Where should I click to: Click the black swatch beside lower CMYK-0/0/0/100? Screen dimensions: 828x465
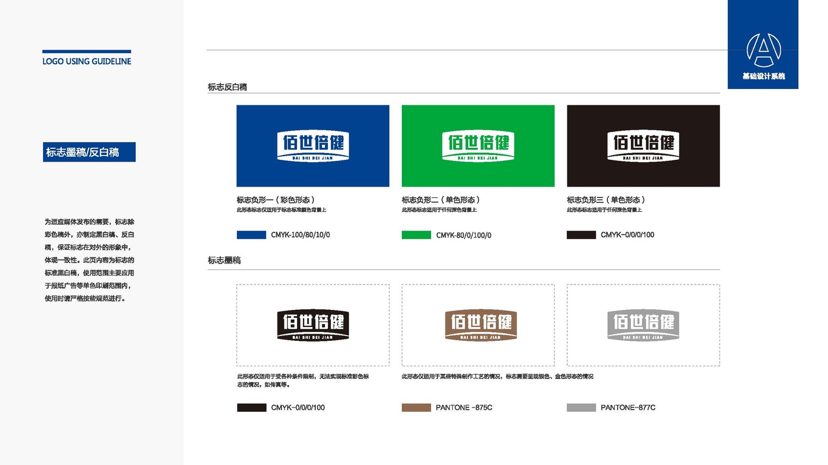click(252, 408)
